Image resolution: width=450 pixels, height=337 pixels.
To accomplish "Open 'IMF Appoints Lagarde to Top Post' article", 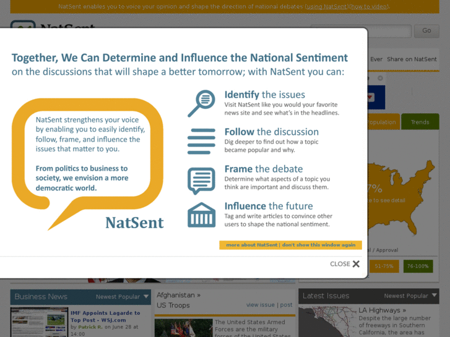I will tap(105, 317).
